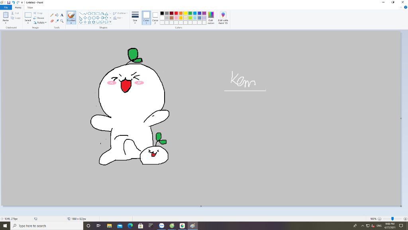Choose the Five-point star shape
Viewport: 408px width, 230px height.
click(89, 22)
